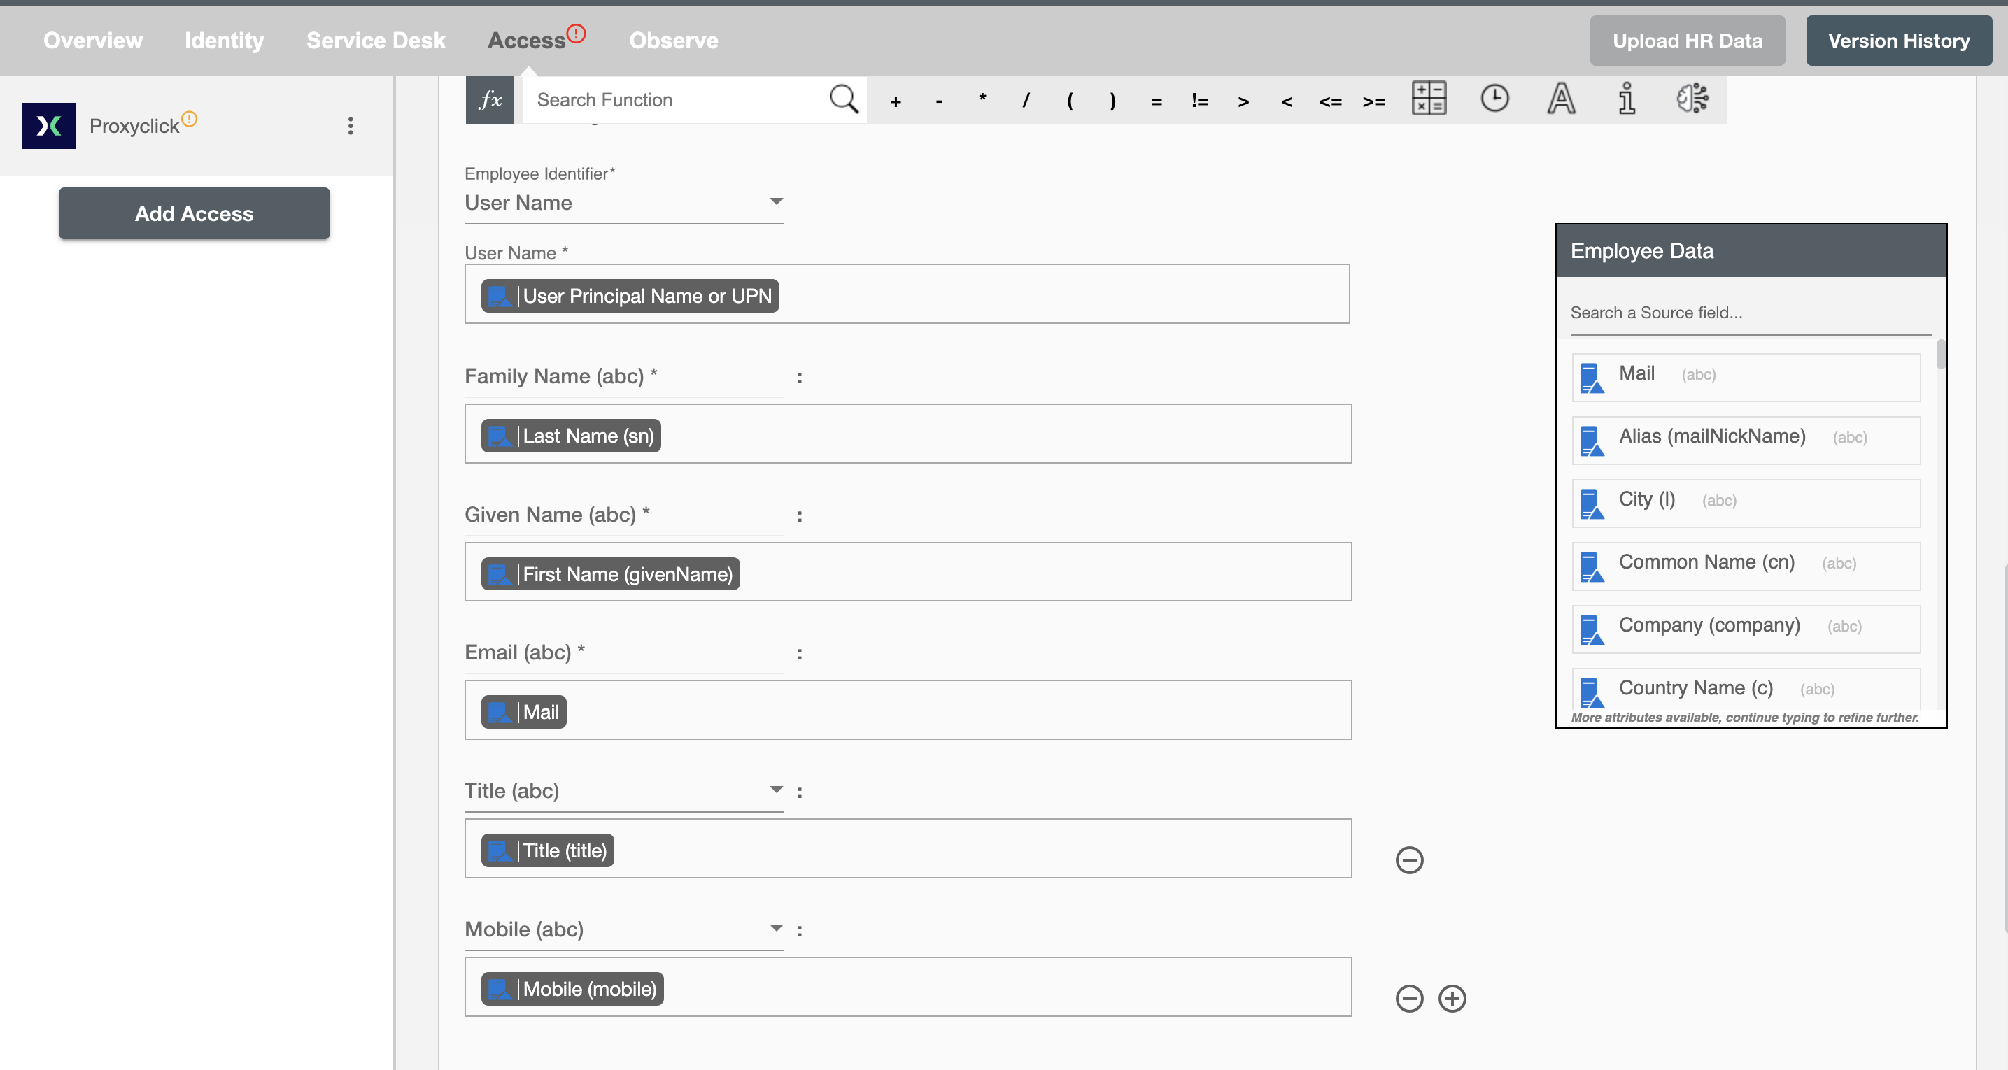Click the User Name input field

[x=907, y=294]
